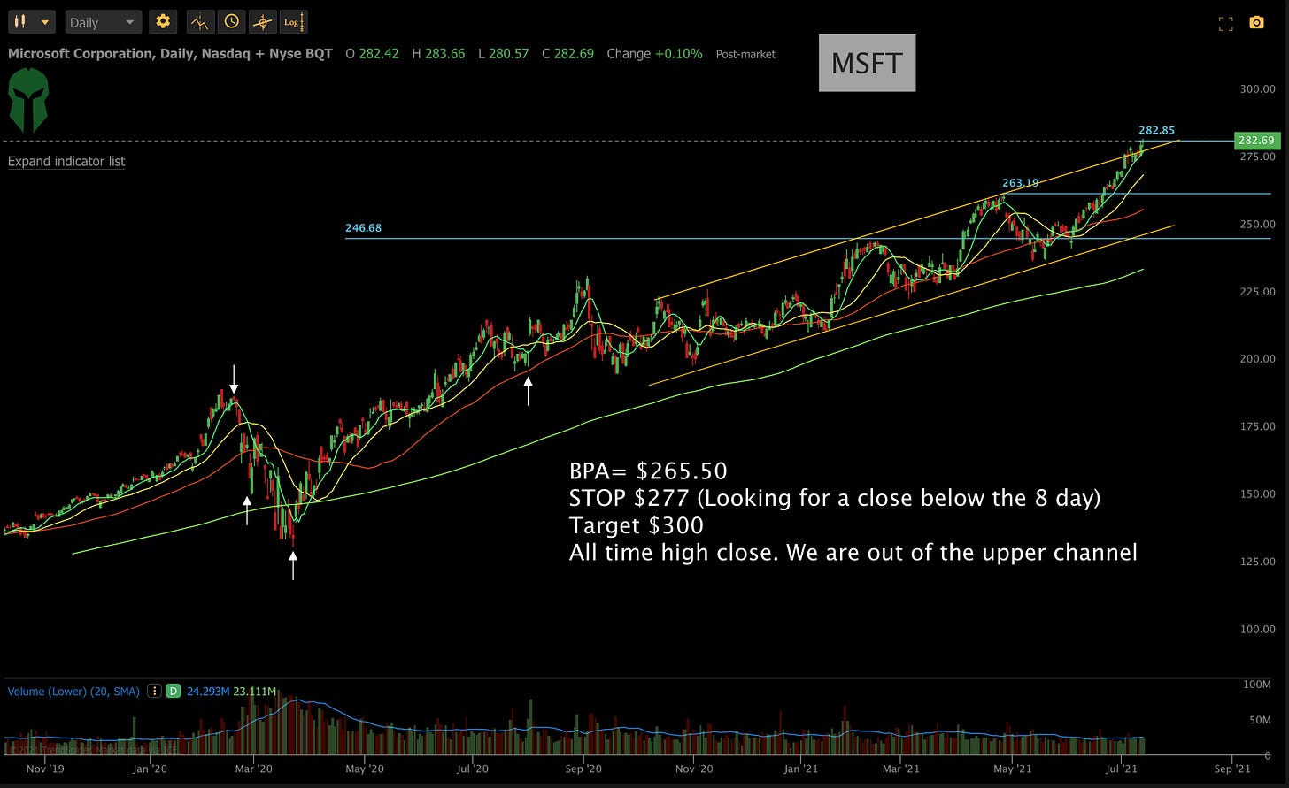Click the Post-market label
Screen dimensions: 1289x788
click(x=745, y=54)
